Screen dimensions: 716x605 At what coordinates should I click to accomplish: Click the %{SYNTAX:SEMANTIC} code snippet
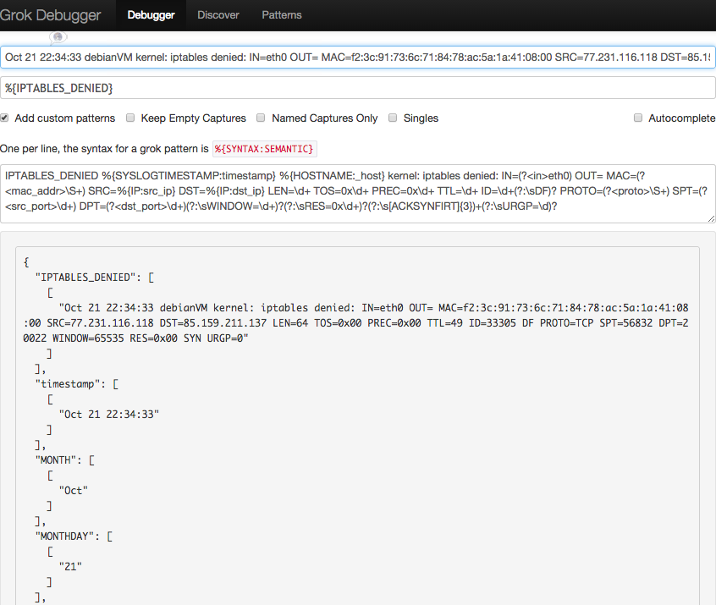264,149
